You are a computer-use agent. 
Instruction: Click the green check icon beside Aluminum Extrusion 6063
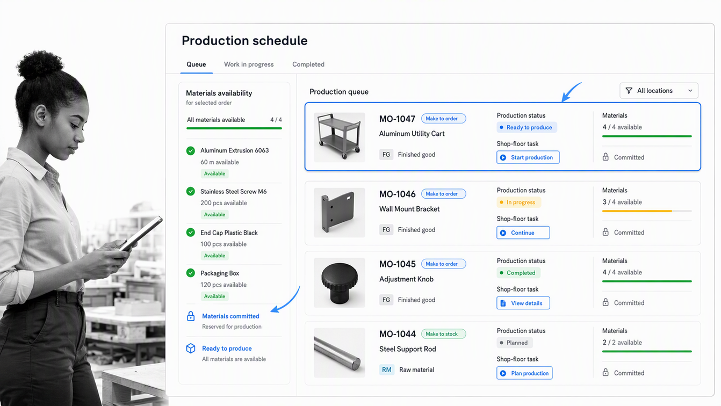pos(190,151)
